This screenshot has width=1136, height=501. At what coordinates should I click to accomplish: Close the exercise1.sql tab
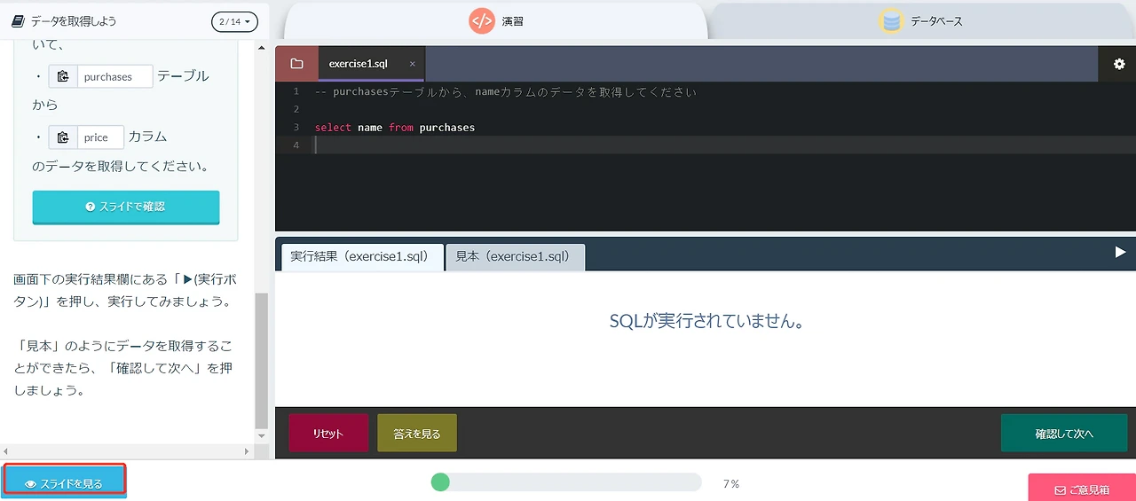pos(412,64)
